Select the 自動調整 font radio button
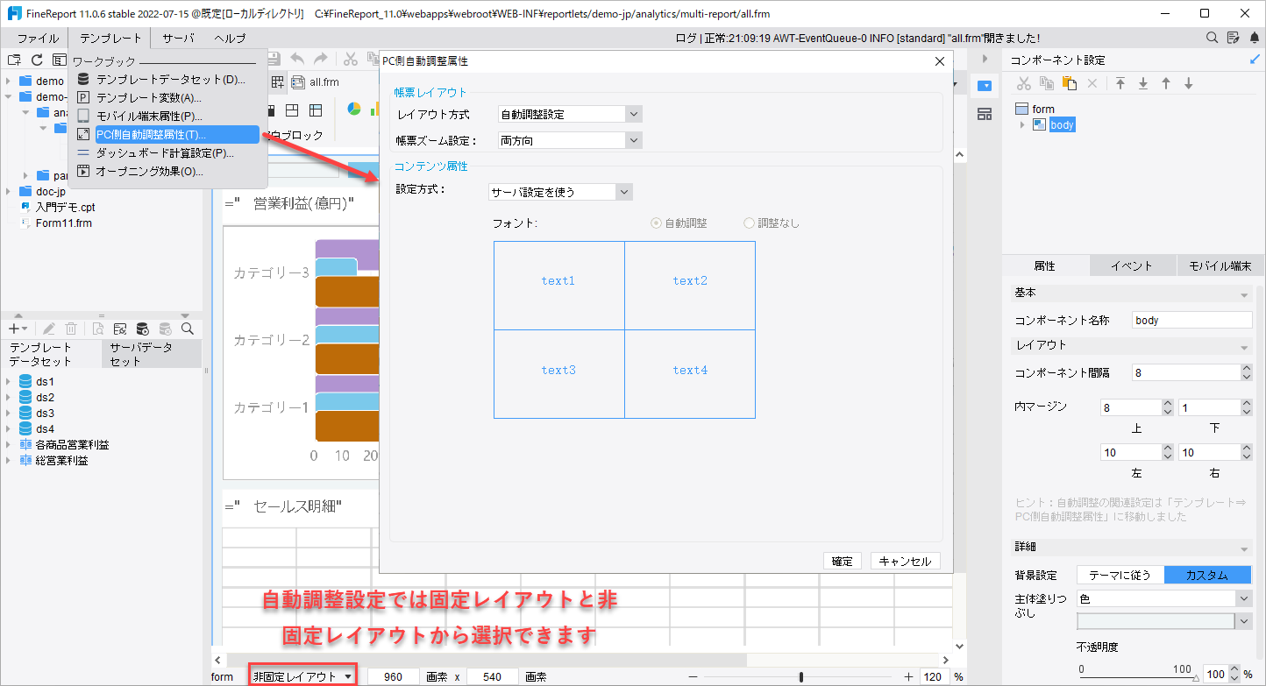The width and height of the screenshot is (1266, 686). click(x=656, y=223)
